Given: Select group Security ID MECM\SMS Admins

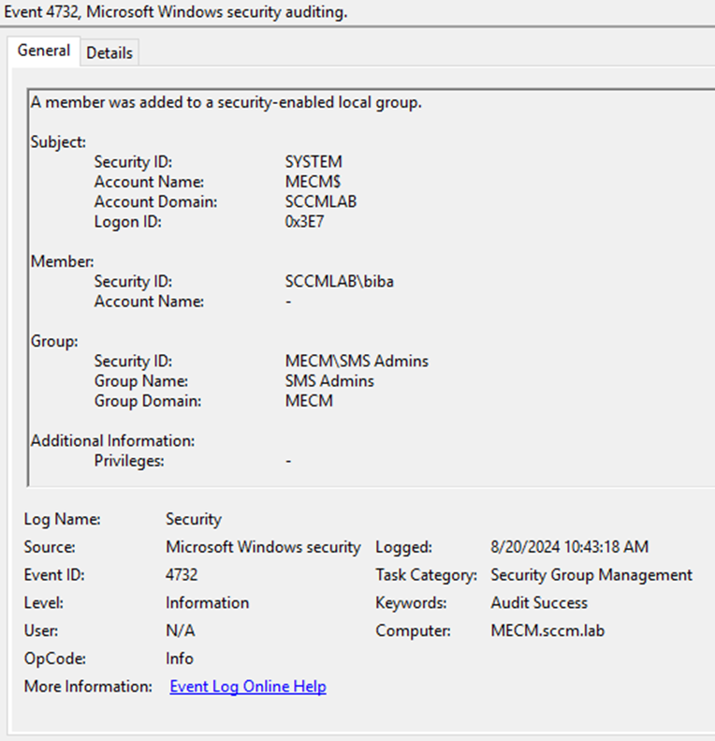Looking at the screenshot, I should (x=357, y=361).
